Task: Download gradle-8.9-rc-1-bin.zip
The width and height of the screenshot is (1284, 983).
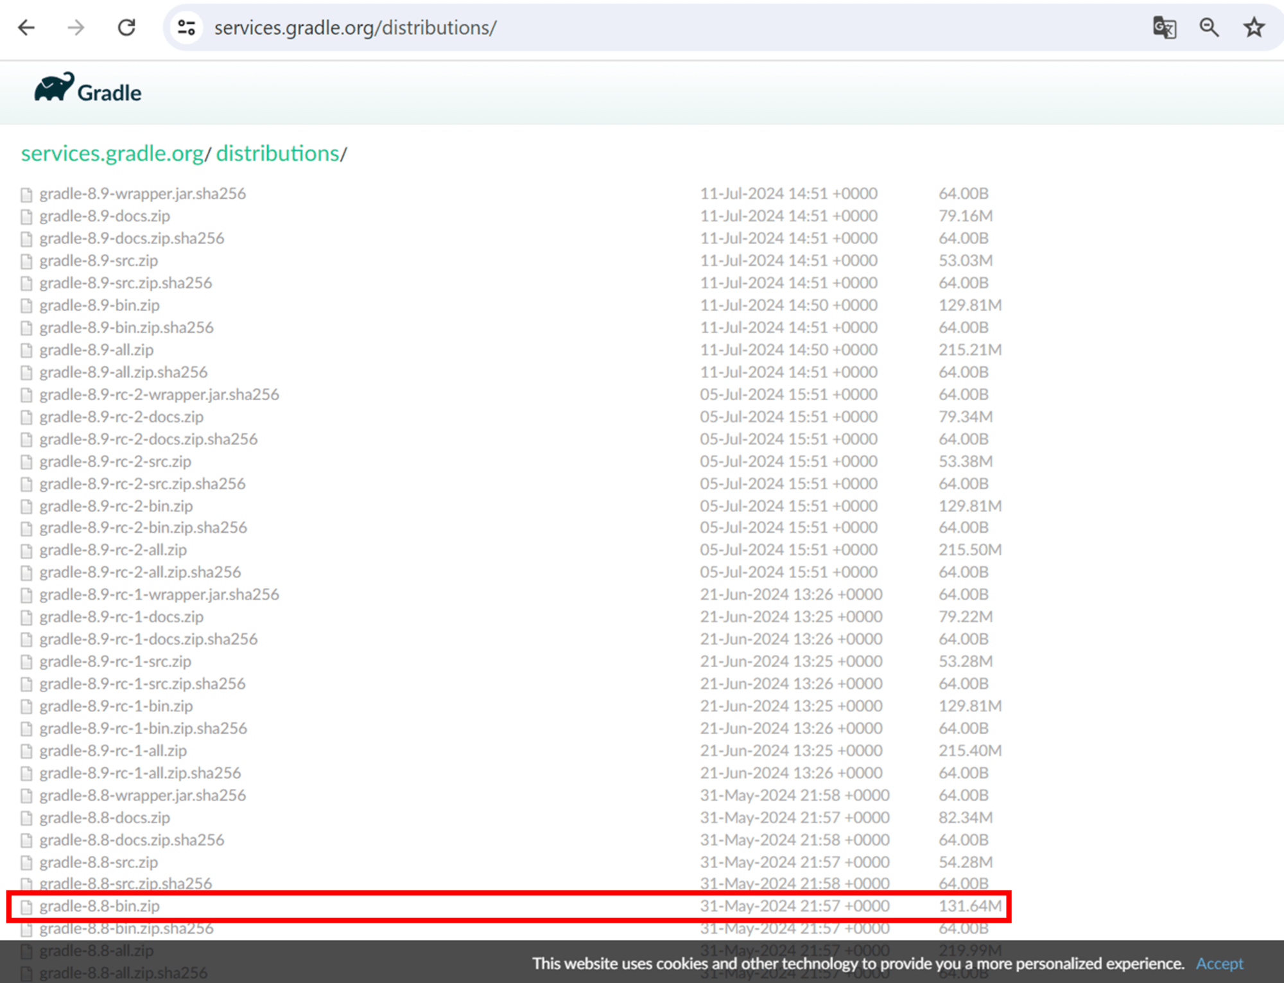Action: [116, 706]
